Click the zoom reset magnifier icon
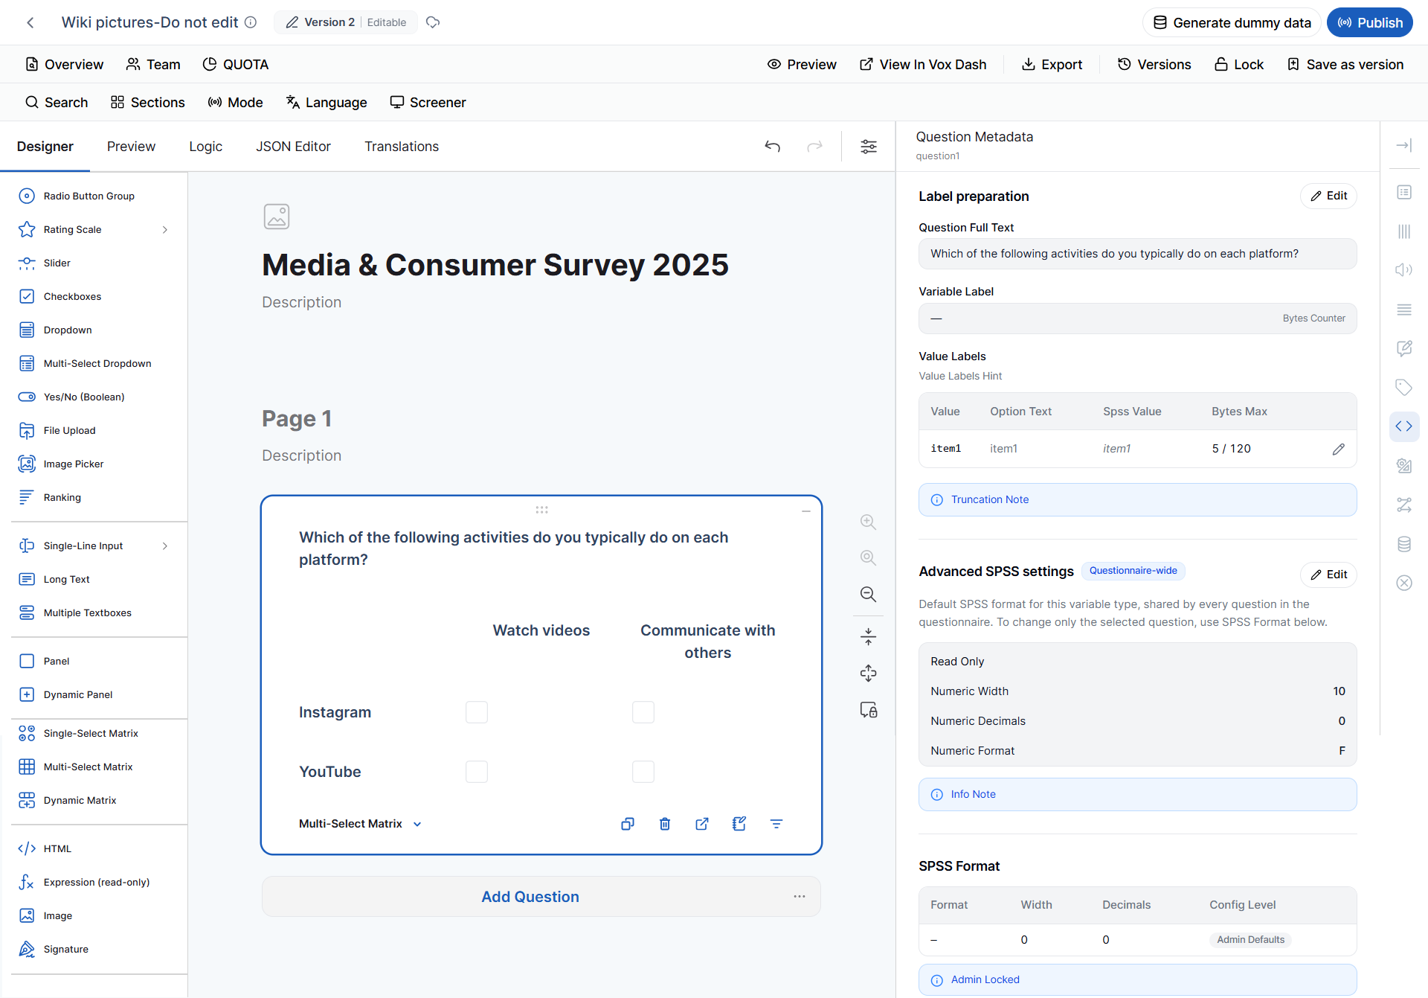The image size is (1428, 998). coord(868,557)
